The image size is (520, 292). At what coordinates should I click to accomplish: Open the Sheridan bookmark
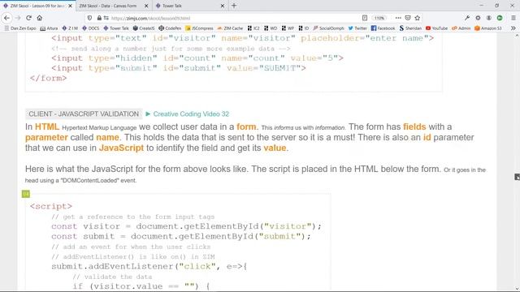coord(410,28)
